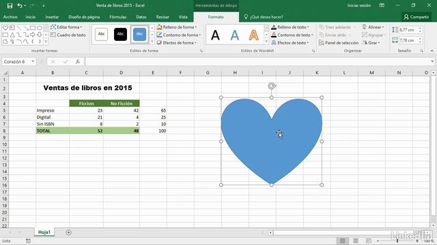
Task: Switch to Normal view in status bar
Action: point(343,241)
